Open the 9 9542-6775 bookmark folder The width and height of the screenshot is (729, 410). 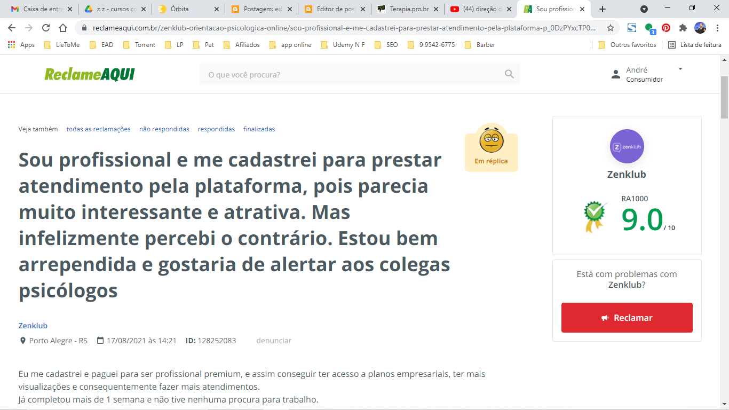[431, 45]
